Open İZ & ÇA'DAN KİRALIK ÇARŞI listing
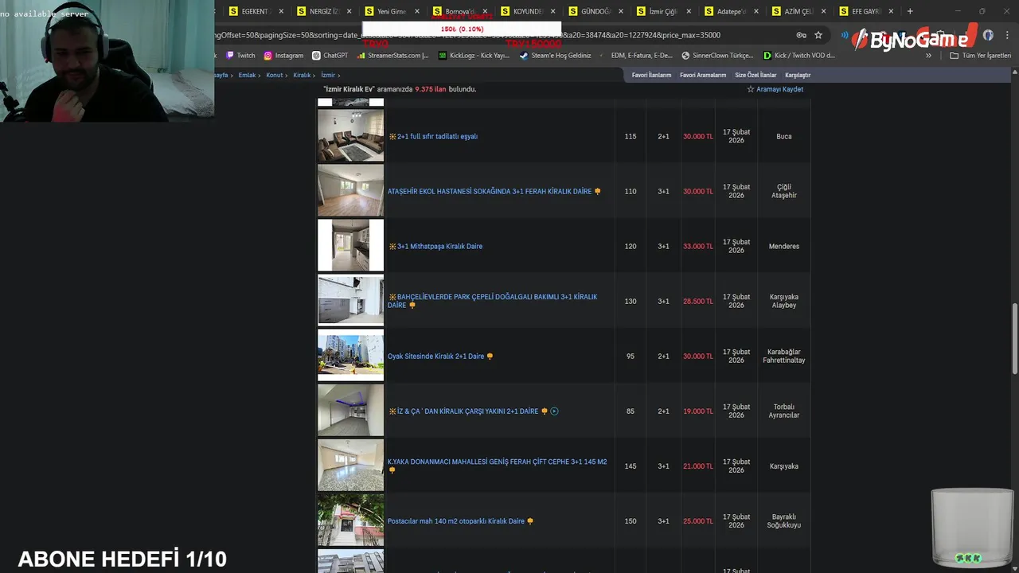The width and height of the screenshot is (1019, 573). point(467,411)
